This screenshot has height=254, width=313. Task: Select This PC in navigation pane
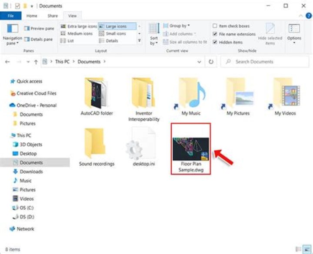point(24,135)
